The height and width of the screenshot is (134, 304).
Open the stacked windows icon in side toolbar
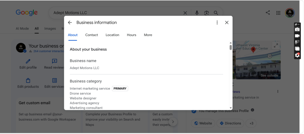pyautogui.click(x=297, y=49)
